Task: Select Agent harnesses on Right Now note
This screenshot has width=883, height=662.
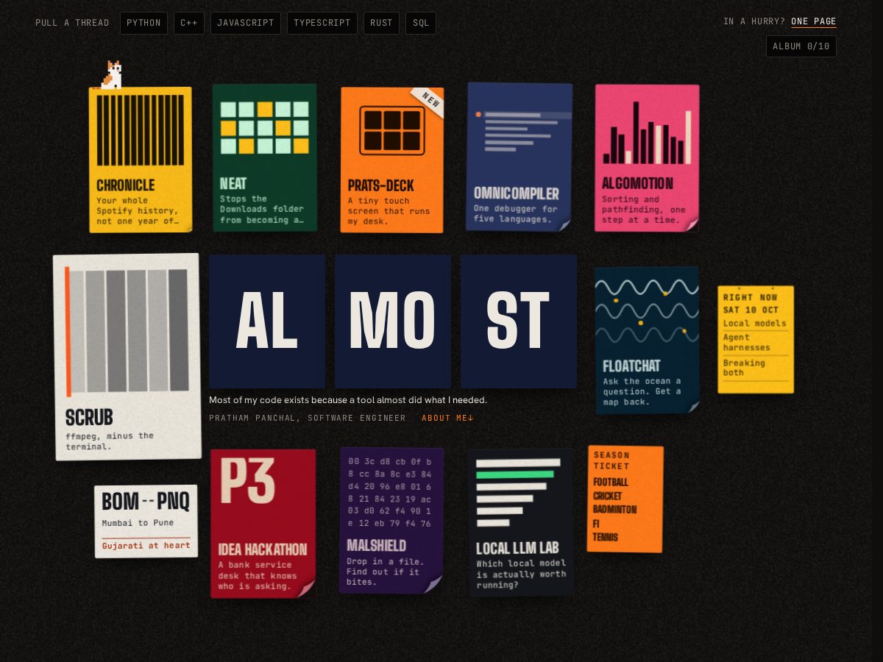Action: pos(746,342)
